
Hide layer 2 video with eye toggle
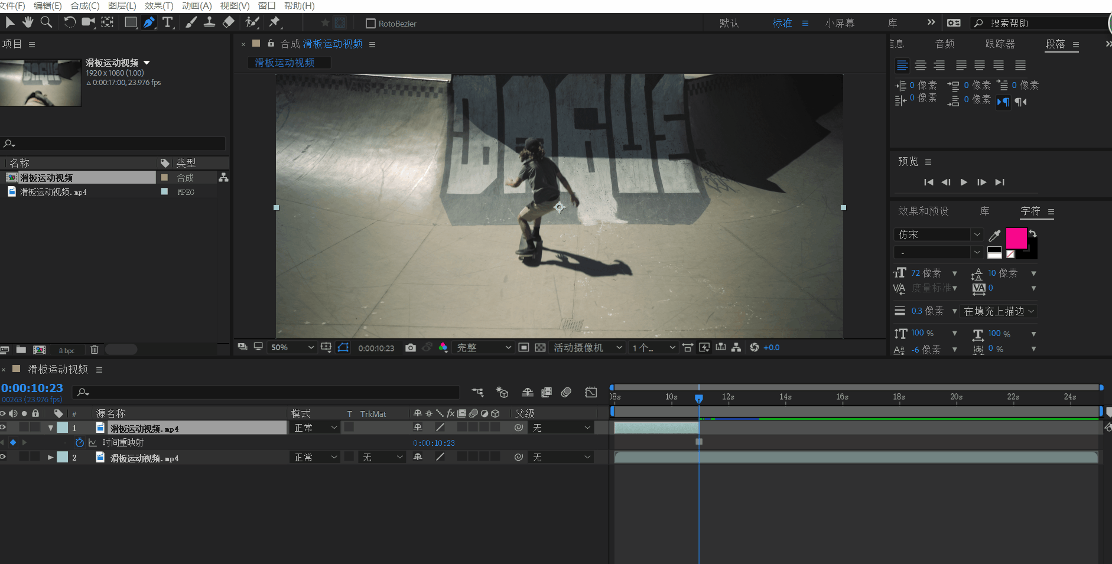click(3, 457)
